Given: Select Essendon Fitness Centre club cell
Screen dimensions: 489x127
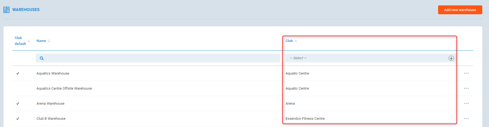Looking at the screenshot, I should click(305, 119).
